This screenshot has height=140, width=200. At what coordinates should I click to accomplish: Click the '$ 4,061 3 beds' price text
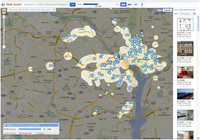click(184, 122)
